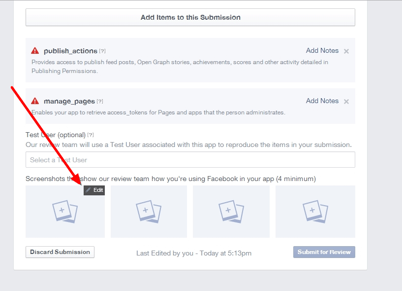Add an image to the fourth screenshot slot
402x291 pixels.
click(x=315, y=212)
